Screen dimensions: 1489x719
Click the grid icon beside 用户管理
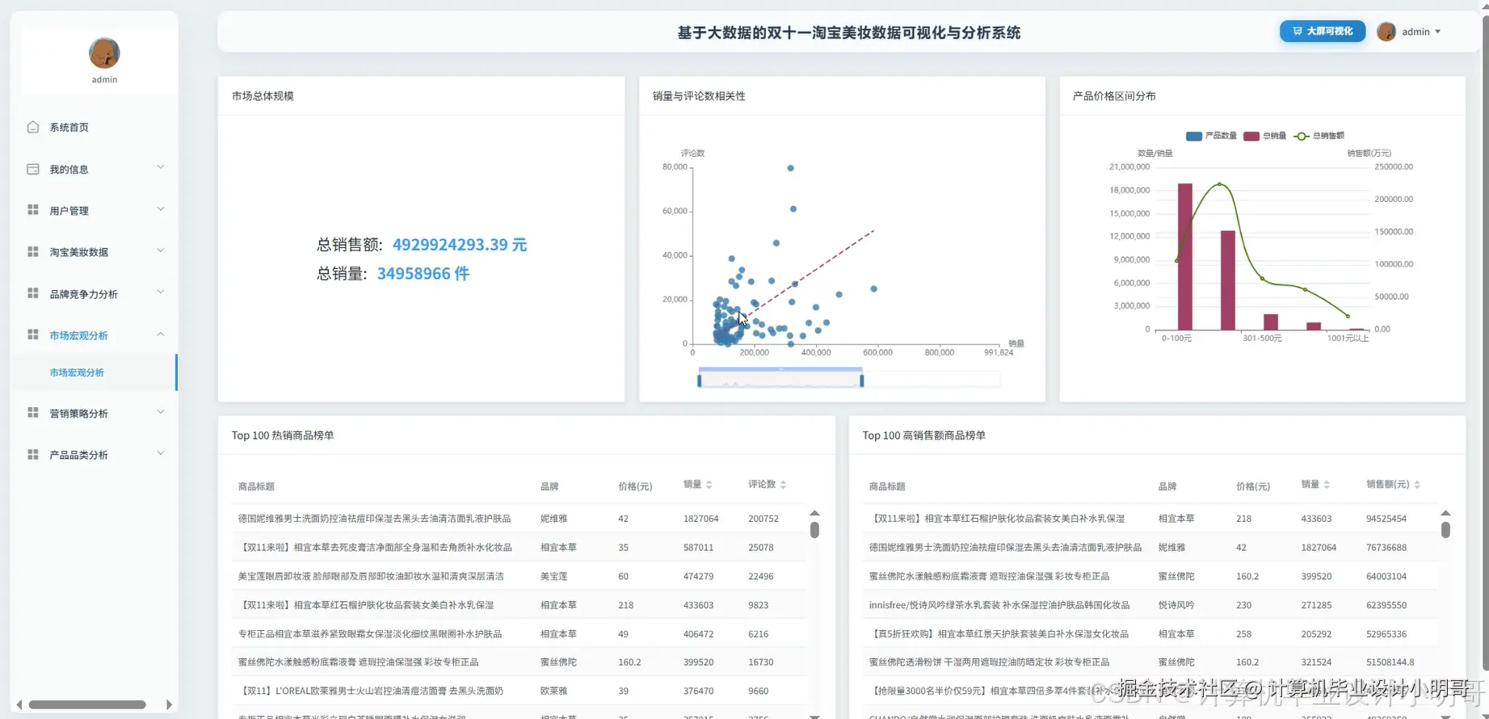tap(33, 210)
